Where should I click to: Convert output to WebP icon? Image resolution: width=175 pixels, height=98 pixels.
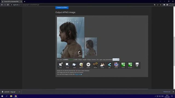130,65
